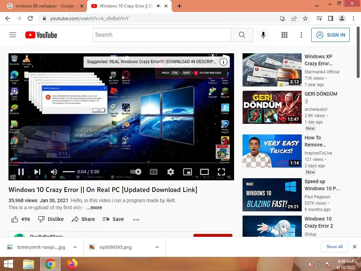
Task: Go forward in browser history
Action: 19,18
